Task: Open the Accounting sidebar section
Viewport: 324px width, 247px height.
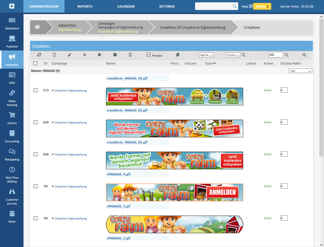Action: point(12,137)
